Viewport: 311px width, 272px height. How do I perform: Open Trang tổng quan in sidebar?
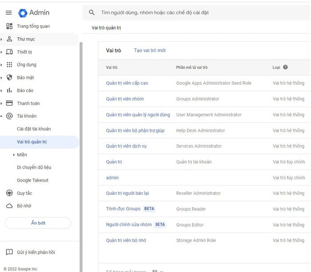tap(33, 26)
